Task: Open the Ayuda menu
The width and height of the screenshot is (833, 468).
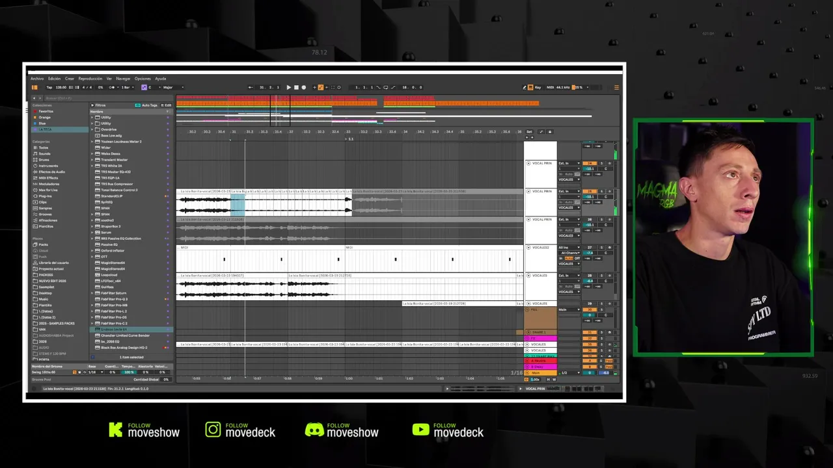Action: [x=160, y=79]
